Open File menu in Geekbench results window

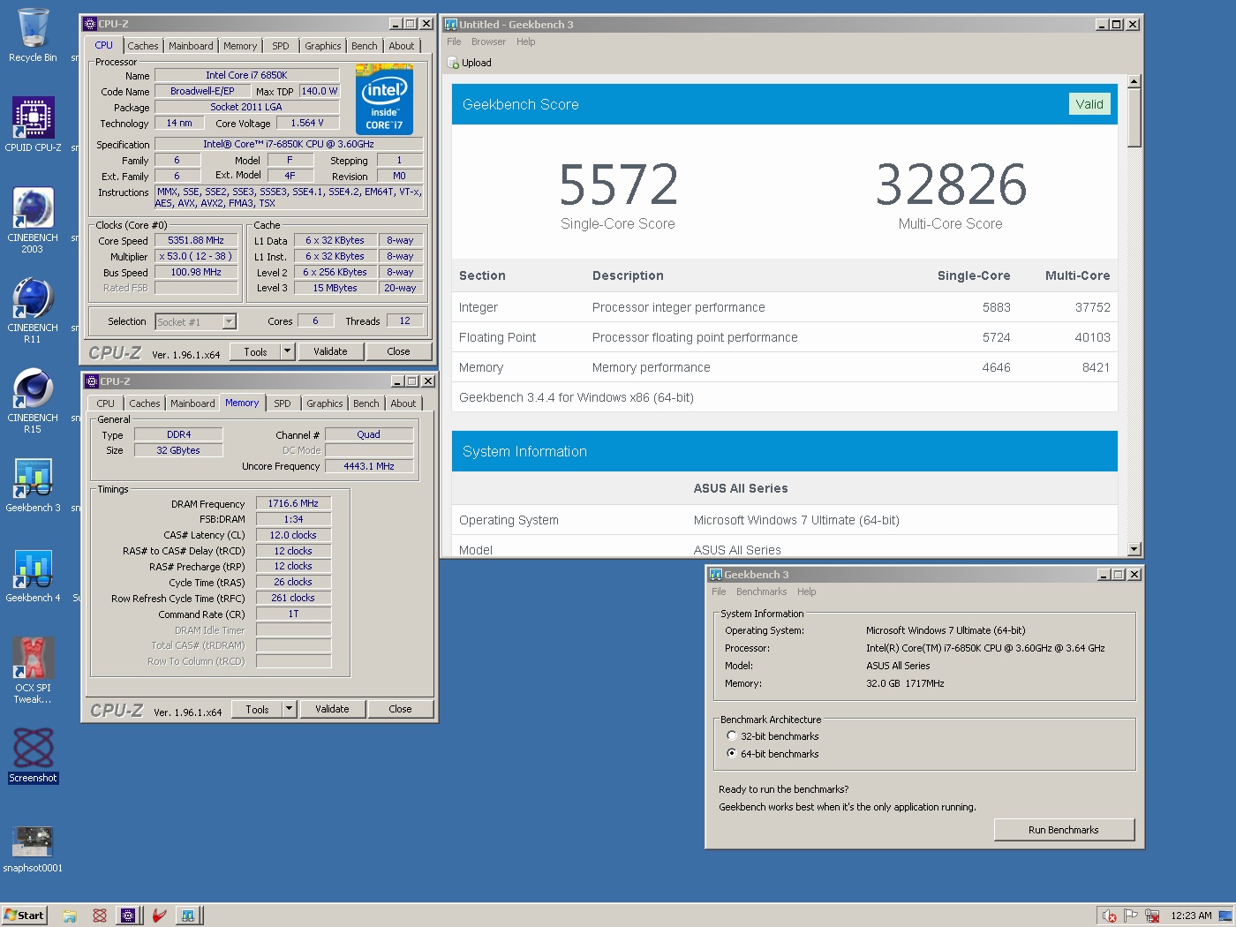click(x=454, y=41)
